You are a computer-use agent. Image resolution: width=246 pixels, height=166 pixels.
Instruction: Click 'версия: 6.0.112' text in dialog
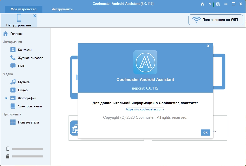145,88
